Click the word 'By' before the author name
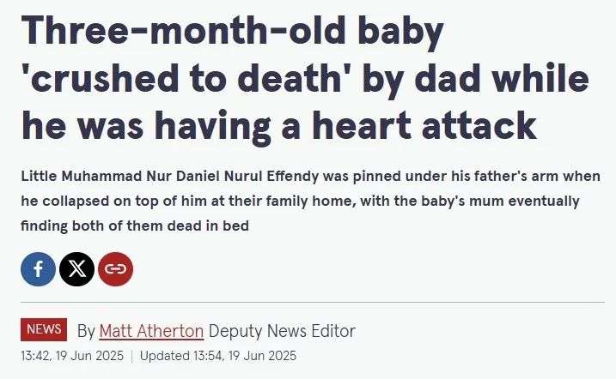The image size is (616, 379). click(86, 332)
